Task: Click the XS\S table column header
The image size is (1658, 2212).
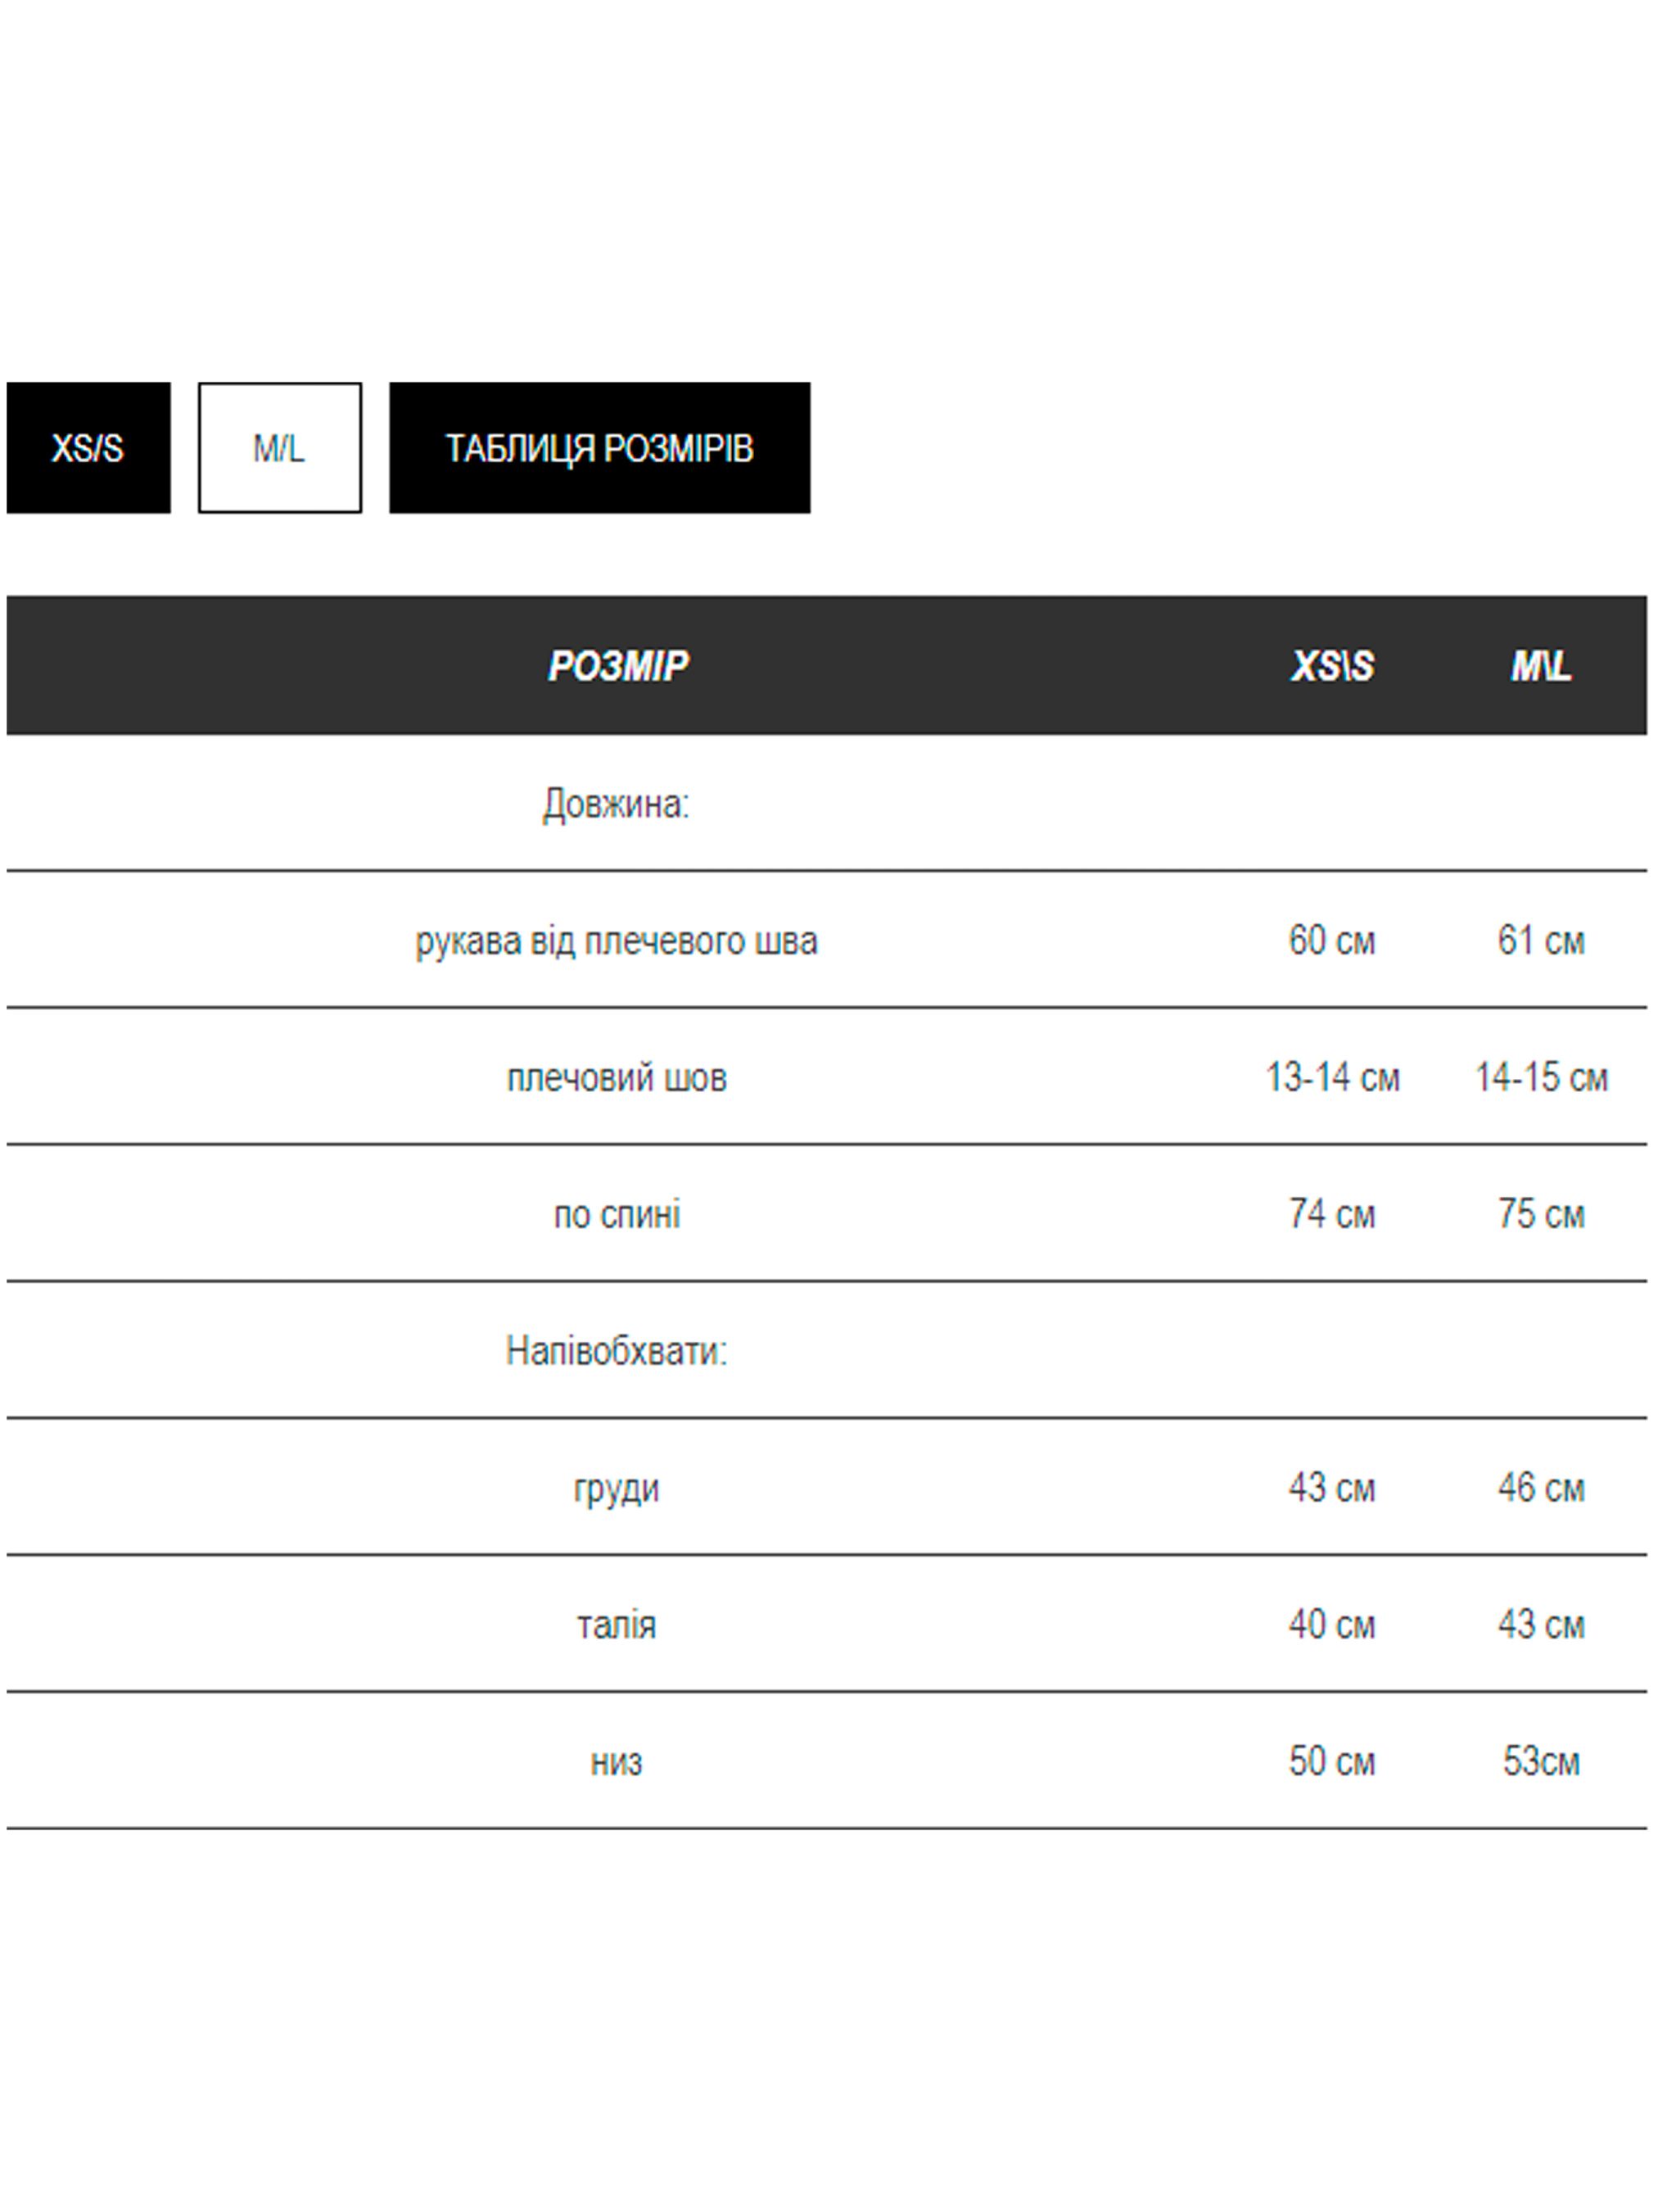Action: coord(1332,666)
